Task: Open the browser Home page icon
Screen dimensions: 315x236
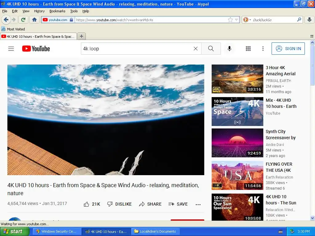Action: click(34, 20)
